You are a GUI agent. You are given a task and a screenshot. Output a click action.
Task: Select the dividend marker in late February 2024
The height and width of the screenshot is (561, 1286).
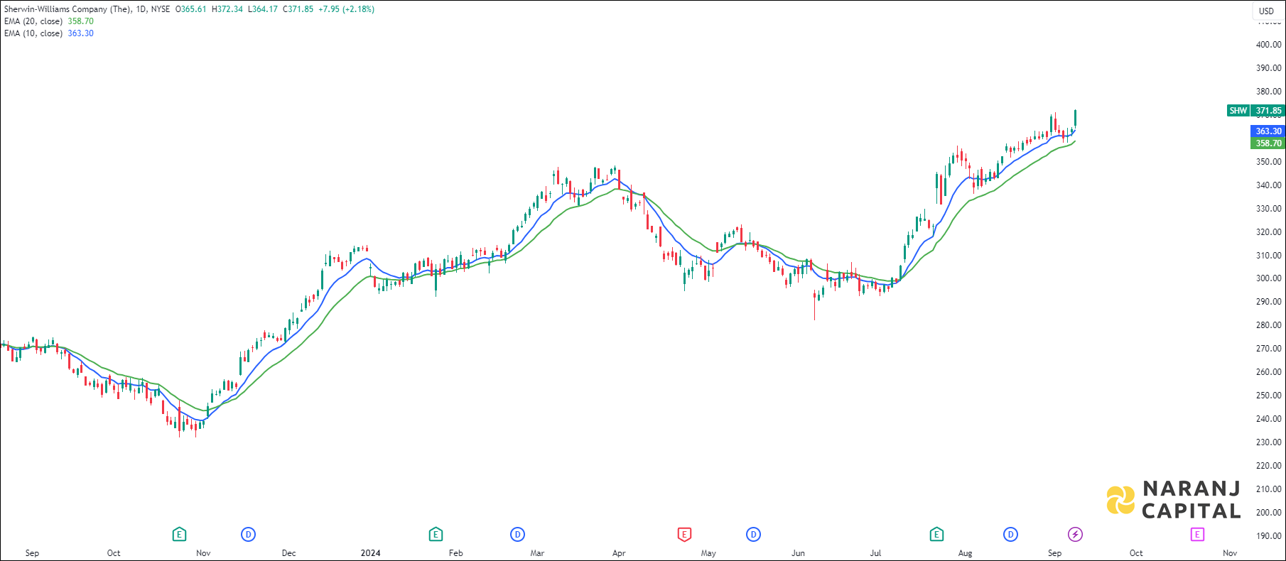click(518, 534)
